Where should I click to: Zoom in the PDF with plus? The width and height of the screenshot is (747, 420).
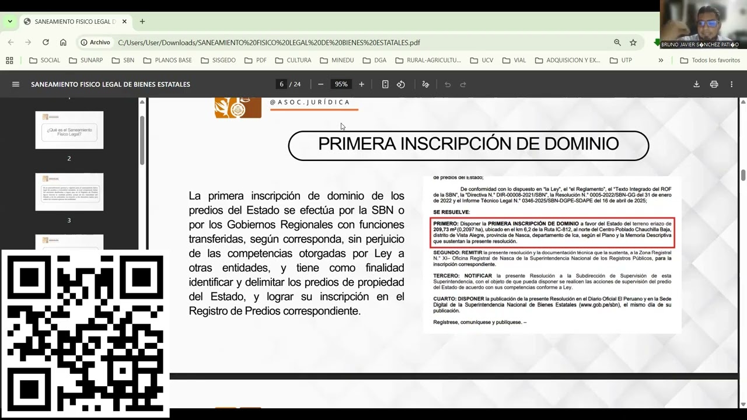point(361,84)
